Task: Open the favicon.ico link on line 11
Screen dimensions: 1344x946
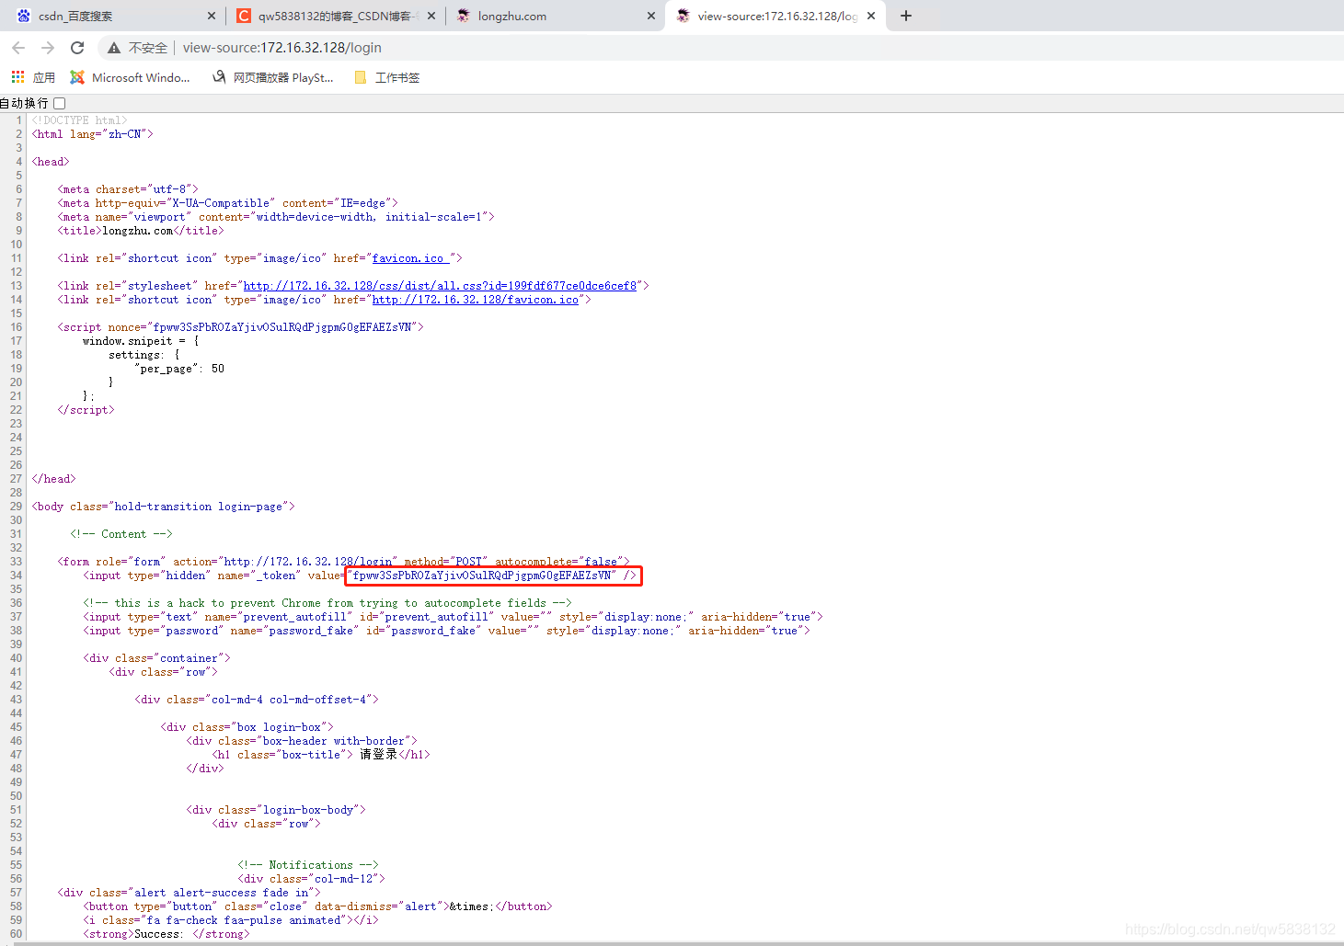Action: point(411,258)
